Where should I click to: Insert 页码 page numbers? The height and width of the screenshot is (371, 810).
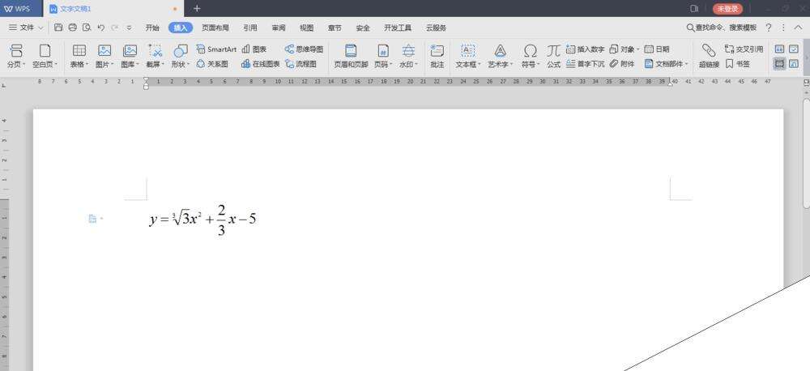pos(383,57)
